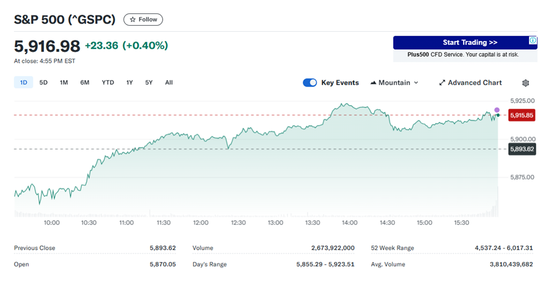Open the Advanced Chart link

(x=470, y=82)
